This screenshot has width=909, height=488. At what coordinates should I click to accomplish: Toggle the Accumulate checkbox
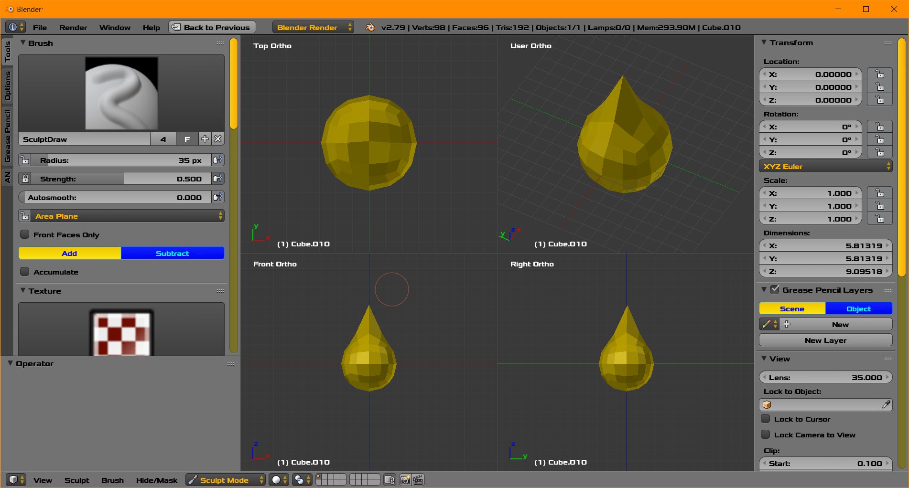point(24,272)
